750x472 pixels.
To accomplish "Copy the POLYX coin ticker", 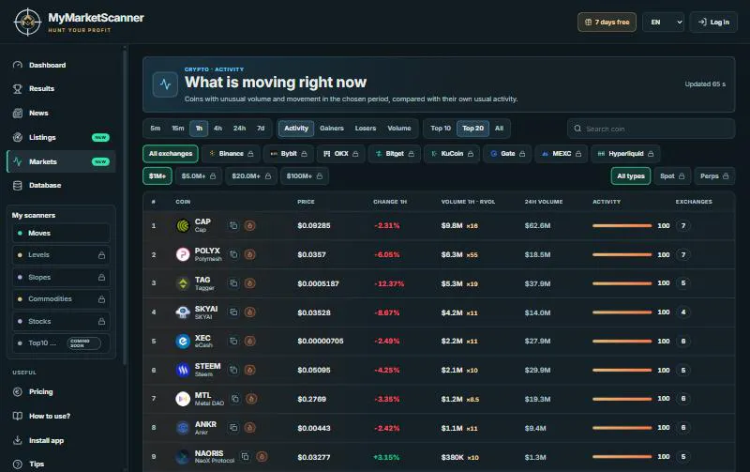I will coord(233,254).
